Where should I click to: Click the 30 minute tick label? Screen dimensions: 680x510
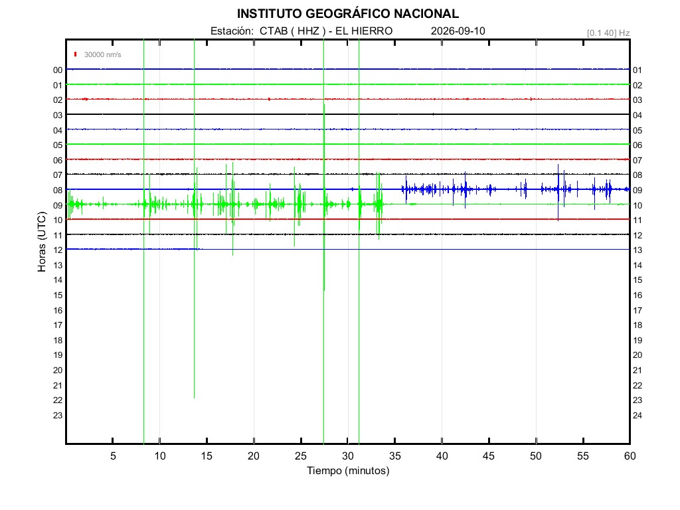click(x=348, y=456)
